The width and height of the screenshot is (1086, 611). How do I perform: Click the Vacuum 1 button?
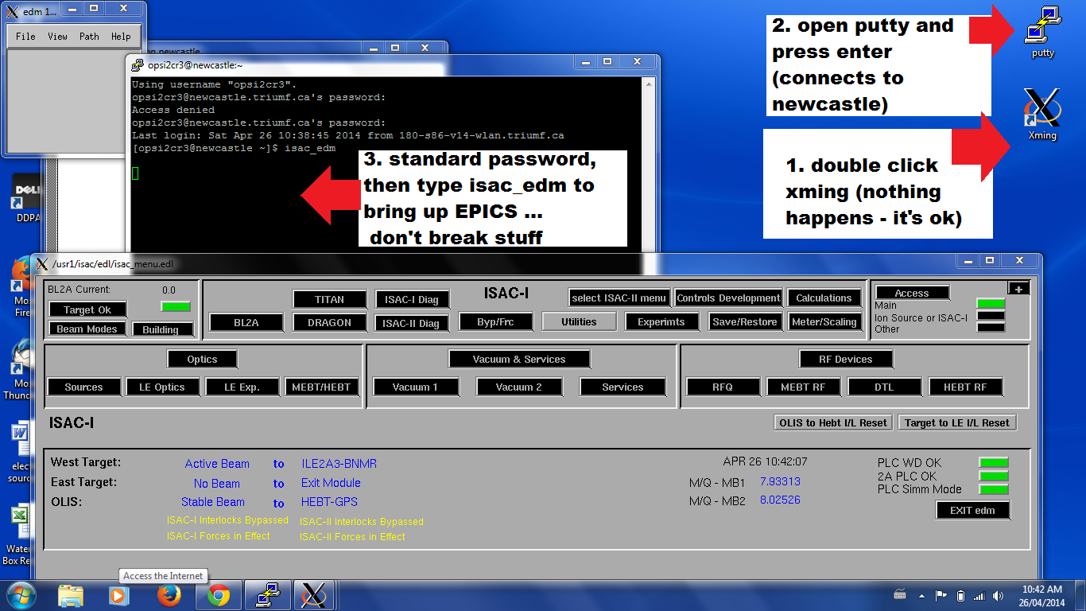[x=415, y=387]
